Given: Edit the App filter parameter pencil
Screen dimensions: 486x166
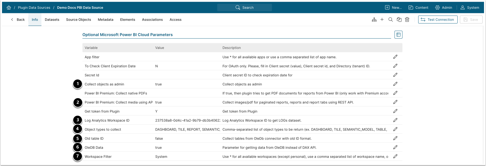Looking at the screenshot, I should pyautogui.click(x=395, y=57).
